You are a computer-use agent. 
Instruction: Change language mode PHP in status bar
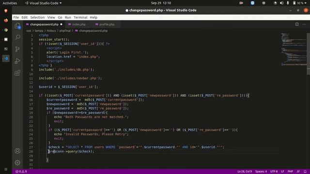(x=290, y=172)
